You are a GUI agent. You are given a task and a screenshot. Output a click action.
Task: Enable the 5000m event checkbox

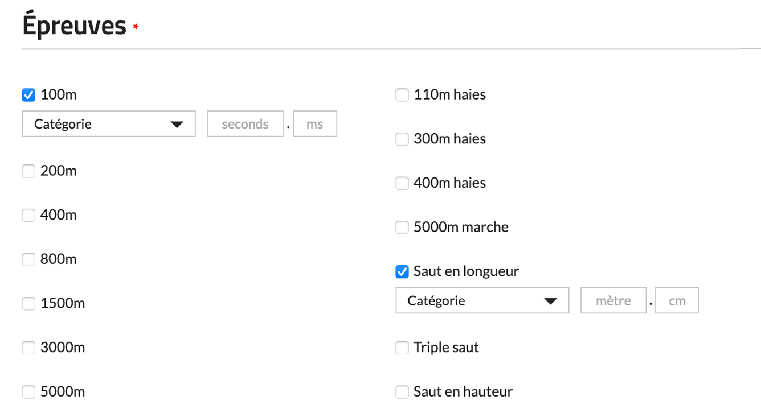point(28,392)
